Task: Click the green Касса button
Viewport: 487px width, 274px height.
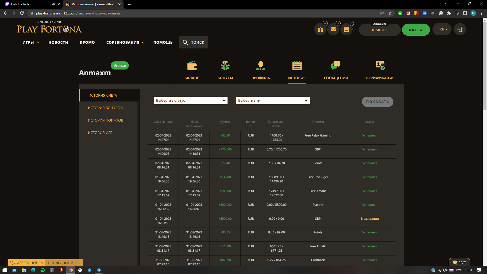Action: [415, 30]
